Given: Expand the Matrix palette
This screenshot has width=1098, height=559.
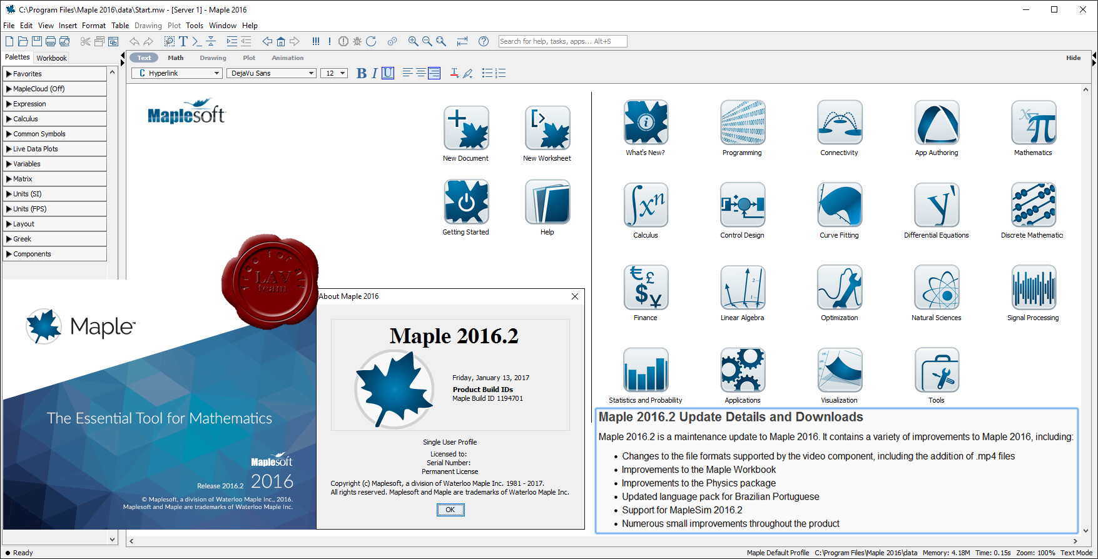Looking at the screenshot, I should pos(55,179).
